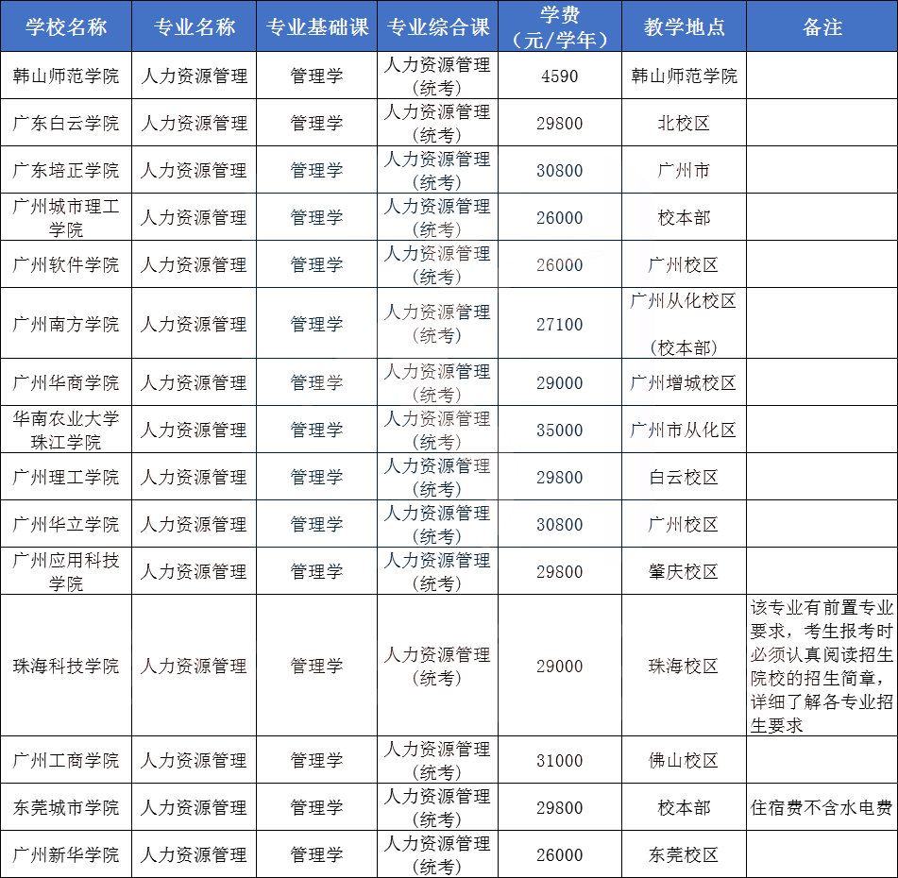Image resolution: width=898 pixels, height=878 pixels.
Task: Select the school name 东莞城市学院
Action: [x=66, y=807]
